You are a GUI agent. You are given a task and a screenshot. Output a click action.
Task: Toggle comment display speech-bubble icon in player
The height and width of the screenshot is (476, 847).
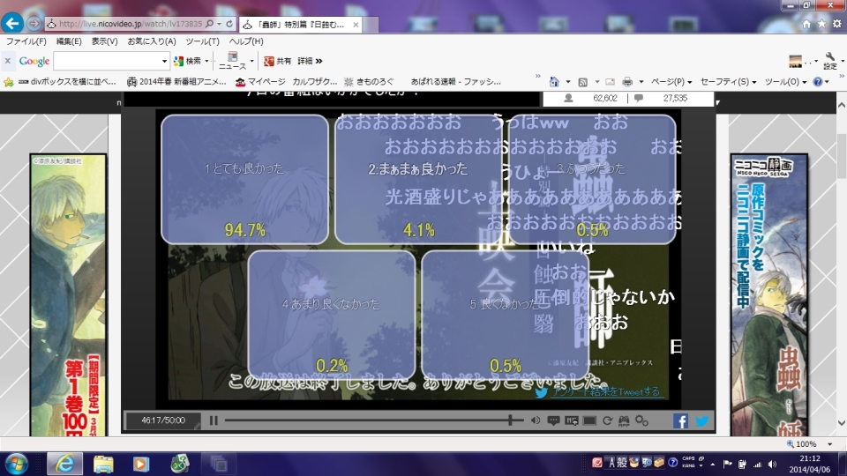coord(553,420)
